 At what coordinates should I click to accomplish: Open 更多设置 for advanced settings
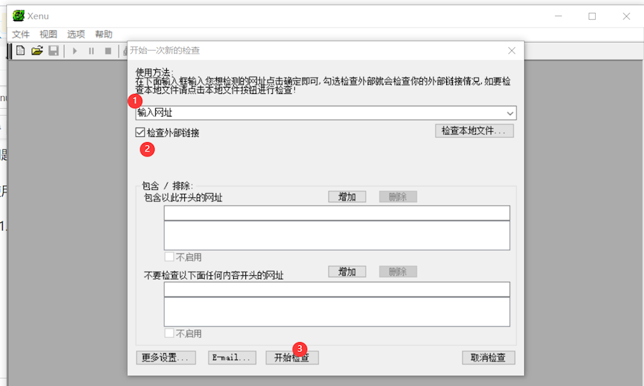click(x=166, y=358)
